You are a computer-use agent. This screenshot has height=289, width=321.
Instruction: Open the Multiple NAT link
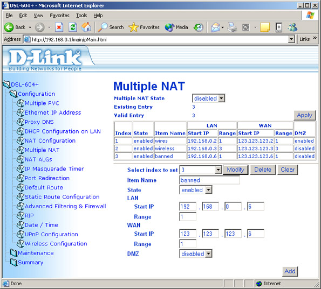click(x=42, y=150)
